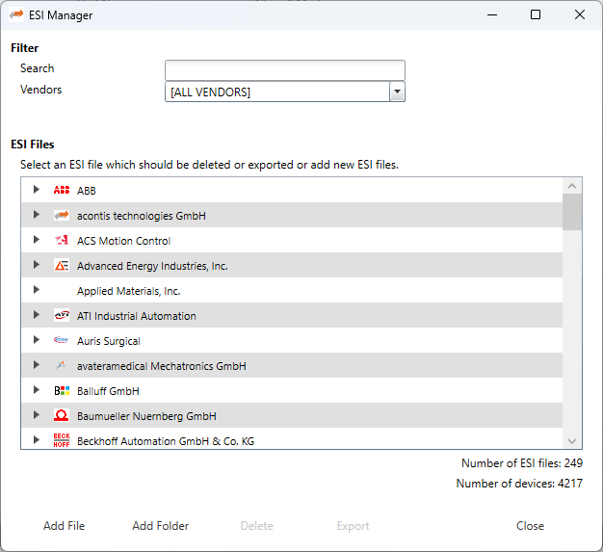603x552 pixels.
Task: Click the Advanced Energy Industries logo icon
Action: [62, 266]
